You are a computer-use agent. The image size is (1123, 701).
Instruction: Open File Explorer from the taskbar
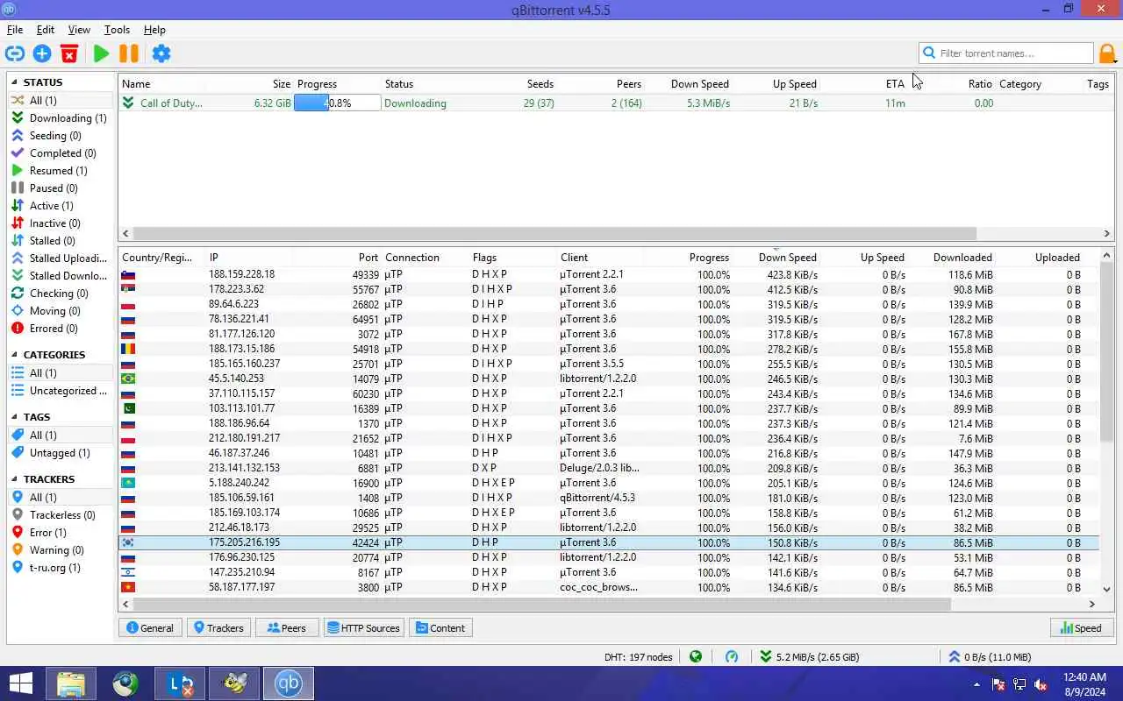click(x=71, y=683)
